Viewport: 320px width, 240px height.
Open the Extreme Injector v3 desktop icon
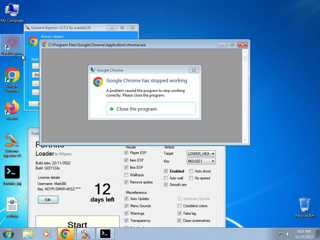(12, 145)
